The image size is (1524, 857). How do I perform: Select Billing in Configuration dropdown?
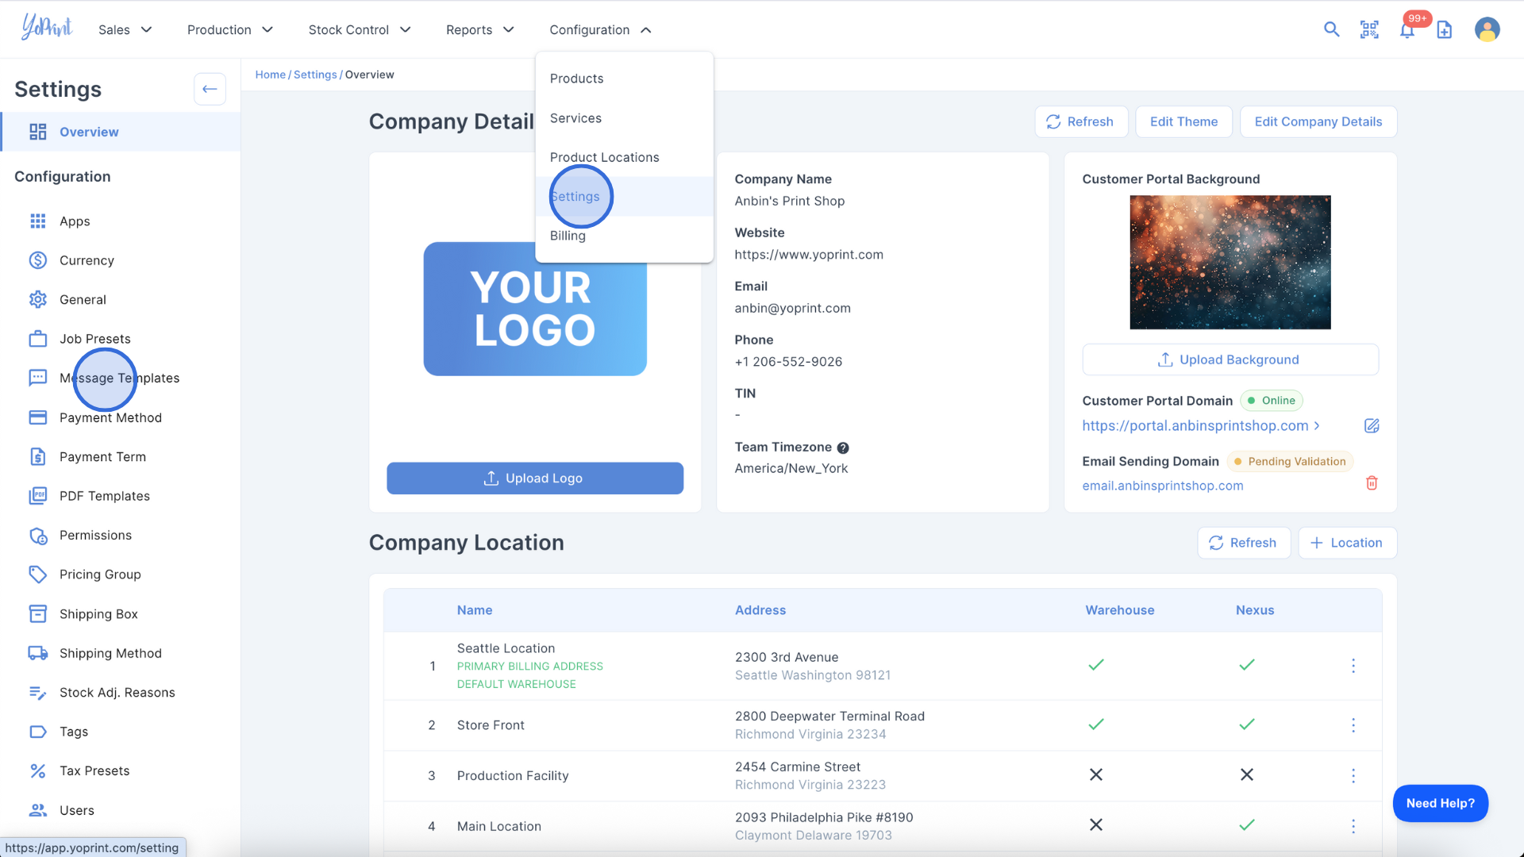(568, 236)
